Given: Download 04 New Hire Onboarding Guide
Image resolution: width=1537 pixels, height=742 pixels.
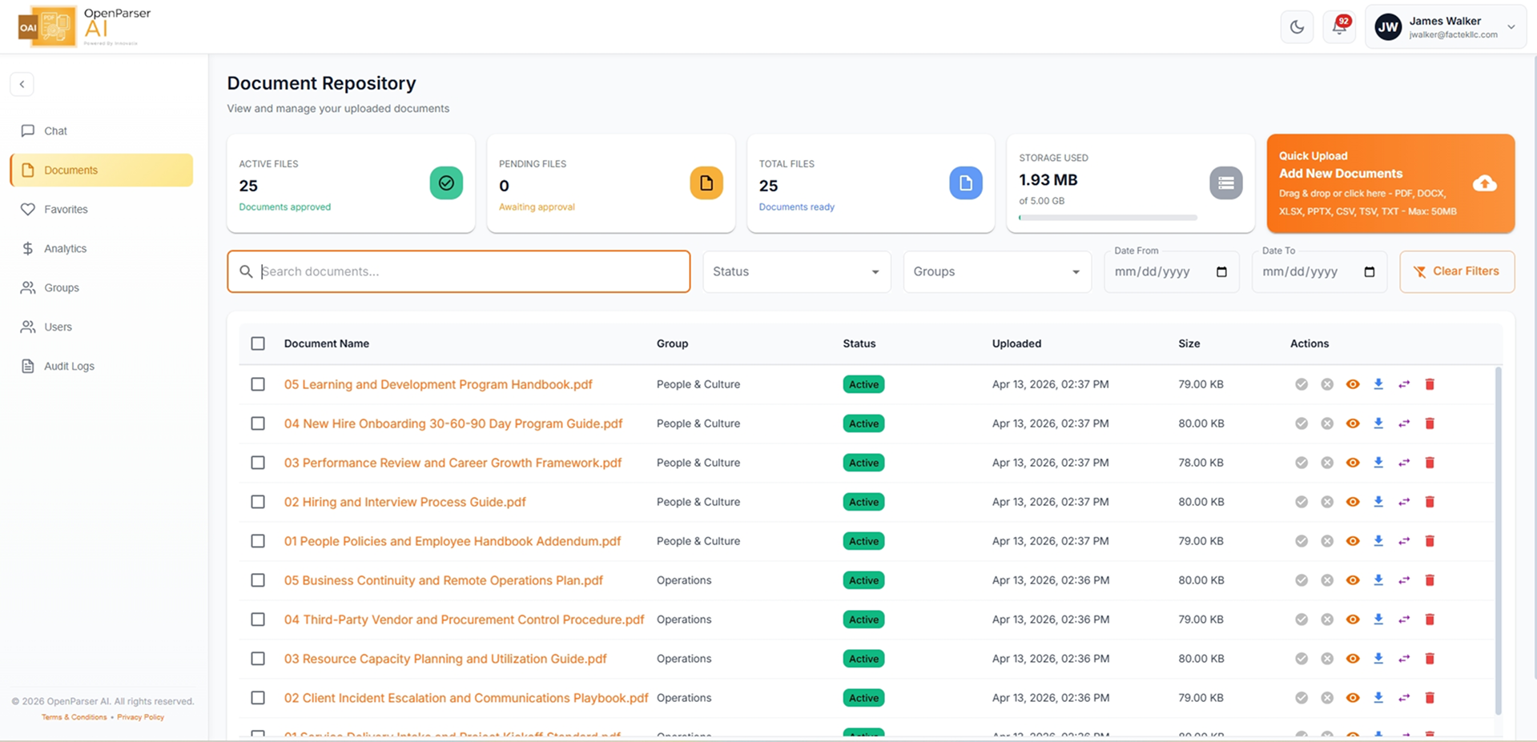Looking at the screenshot, I should (1378, 423).
